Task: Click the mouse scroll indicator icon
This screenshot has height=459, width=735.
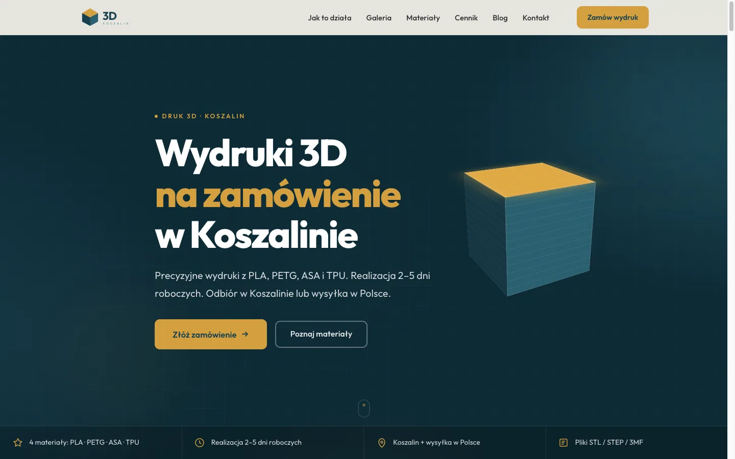Action: 364,408
